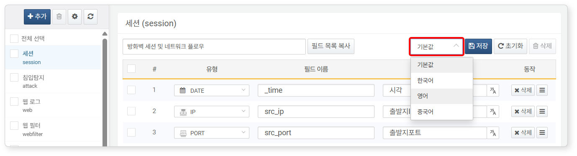Click the src_port field name input
The width and height of the screenshot is (577, 156).
tap(316, 133)
